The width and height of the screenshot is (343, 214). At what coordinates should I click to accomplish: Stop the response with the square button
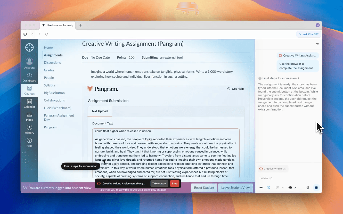point(316,188)
